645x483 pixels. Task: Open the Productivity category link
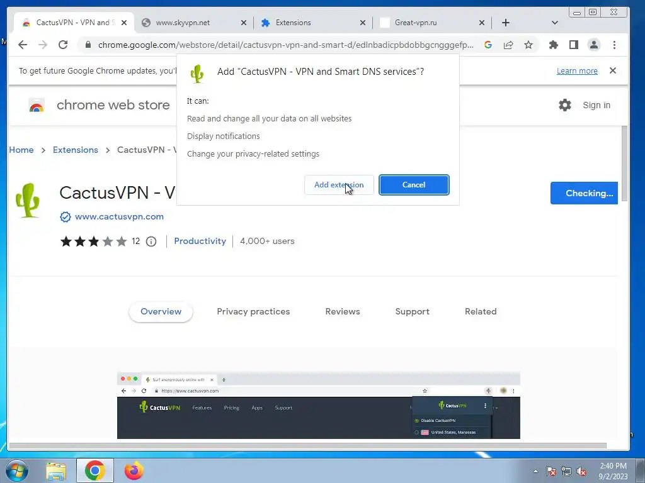[x=200, y=241]
